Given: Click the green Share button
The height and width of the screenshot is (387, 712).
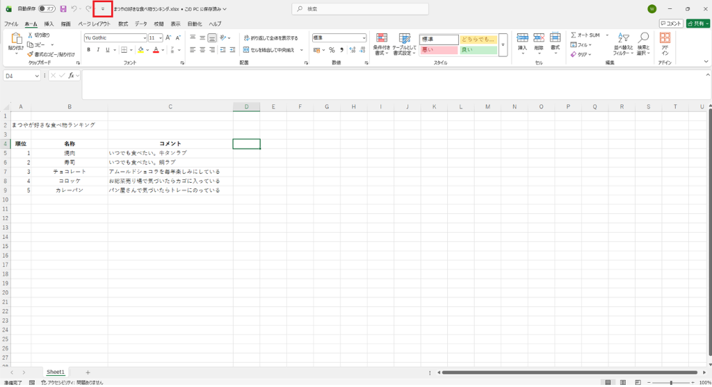Looking at the screenshot, I should 697,24.
